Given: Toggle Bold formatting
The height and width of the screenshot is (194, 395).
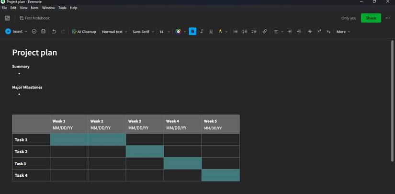Looking at the screenshot, I should click(x=192, y=32).
